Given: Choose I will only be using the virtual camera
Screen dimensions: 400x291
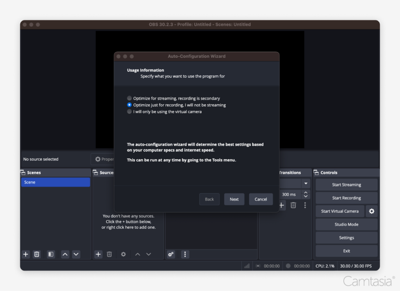Looking at the screenshot, I should coord(129,112).
